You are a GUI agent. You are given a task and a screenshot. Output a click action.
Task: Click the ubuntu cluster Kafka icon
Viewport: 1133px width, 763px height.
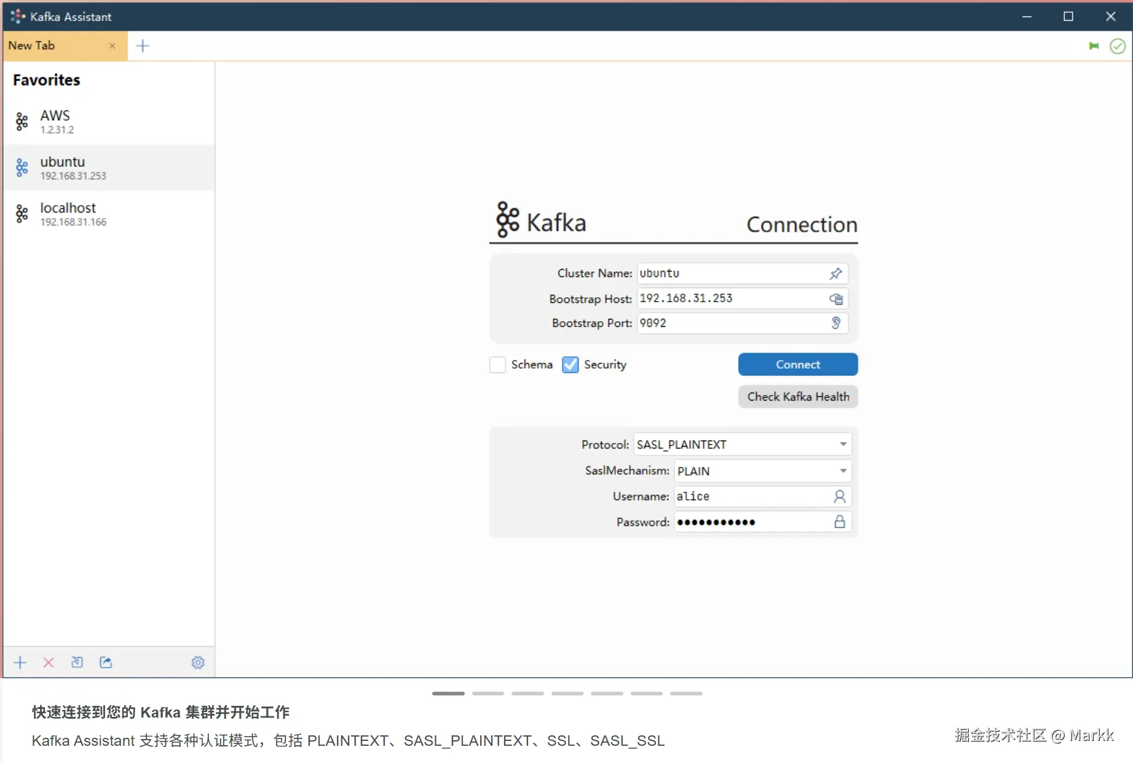(x=22, y=168)
